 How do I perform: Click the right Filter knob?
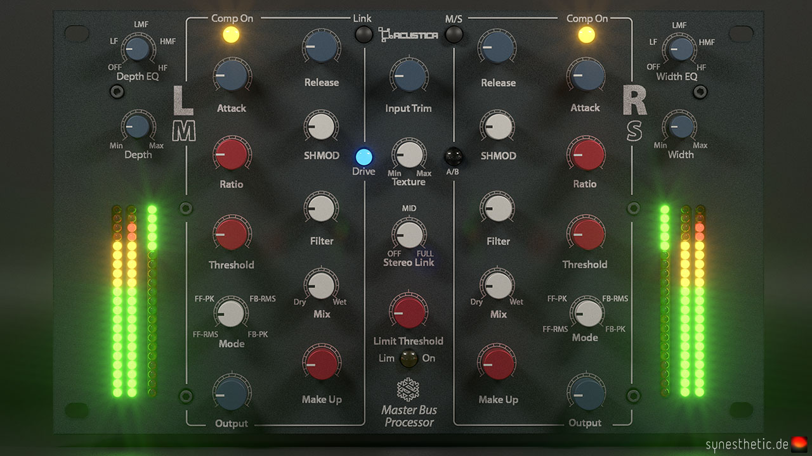[497, 208]
